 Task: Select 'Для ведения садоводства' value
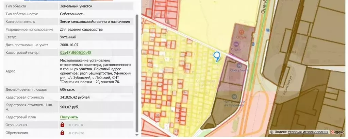point(81,30)
